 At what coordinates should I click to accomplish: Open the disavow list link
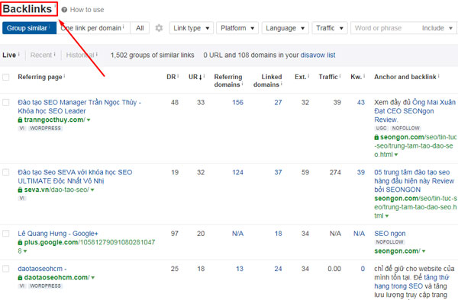[x=318, y=55]
